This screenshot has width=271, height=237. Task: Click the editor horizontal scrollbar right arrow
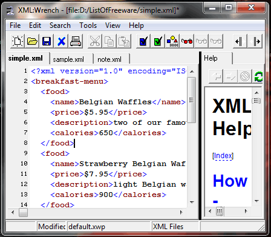pyautogui.click(x=181, y=212)
